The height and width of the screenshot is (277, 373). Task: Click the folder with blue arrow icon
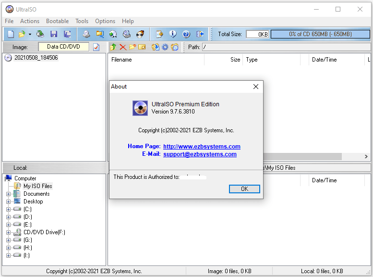tap(156, 47)
